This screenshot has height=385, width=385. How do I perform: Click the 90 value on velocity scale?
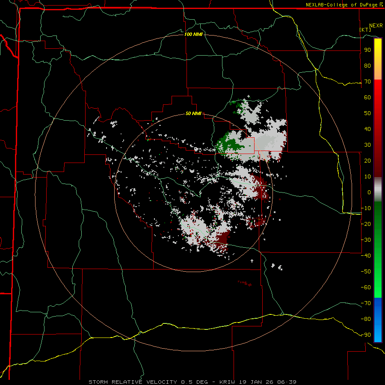click(367, 50)
